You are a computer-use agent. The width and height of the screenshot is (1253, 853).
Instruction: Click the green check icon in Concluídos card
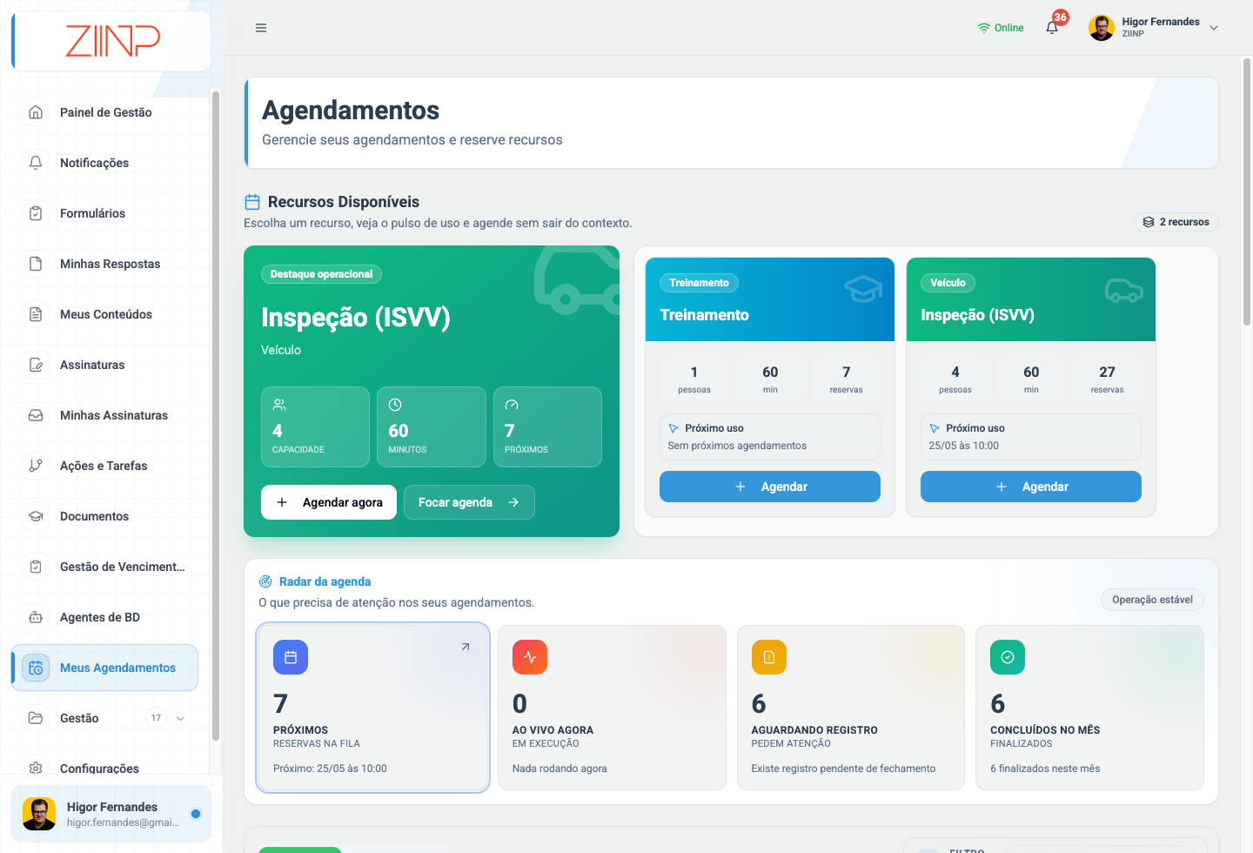point(1008,657)
